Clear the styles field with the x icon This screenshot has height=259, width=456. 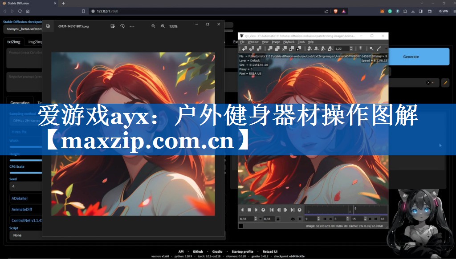(x=428, y=83)
